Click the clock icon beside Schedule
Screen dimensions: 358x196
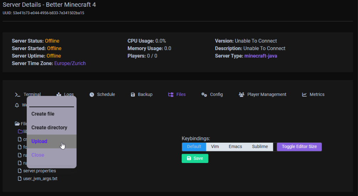92,94
